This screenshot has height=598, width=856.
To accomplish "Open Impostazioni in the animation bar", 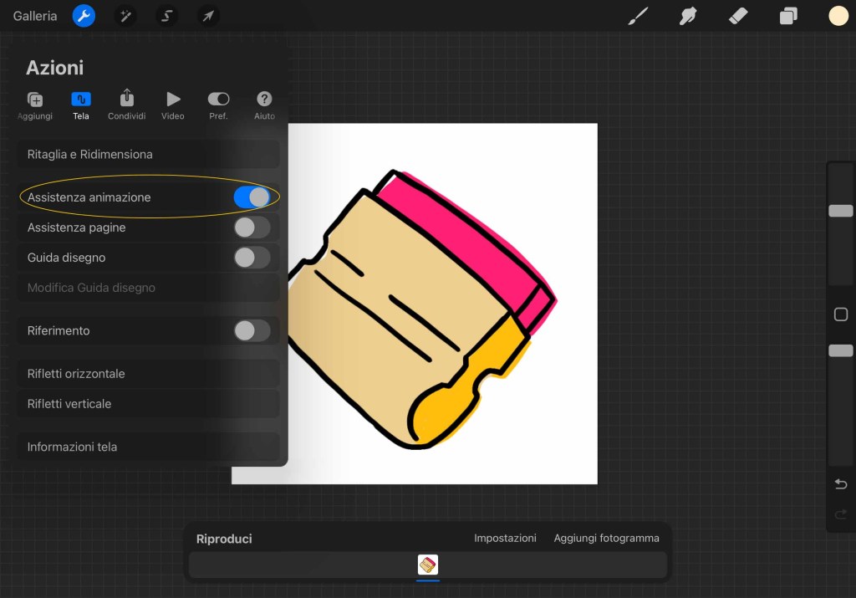I will (505, 539).
